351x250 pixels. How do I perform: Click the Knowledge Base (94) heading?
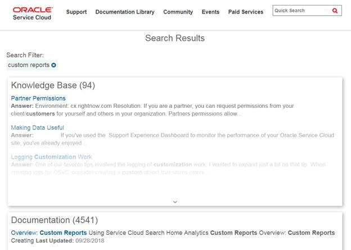(53, 85)
